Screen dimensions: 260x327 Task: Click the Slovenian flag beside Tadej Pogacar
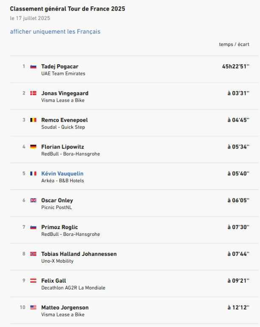click(33, 66)
